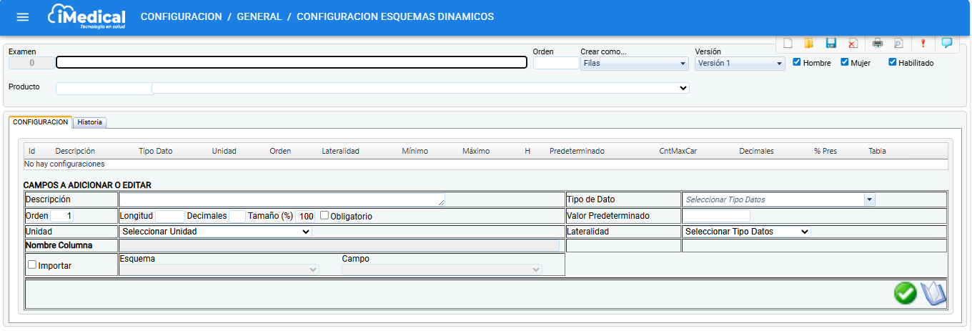Click the yellow open folder icon
972x331 pixels.
[x=808, y=43]
